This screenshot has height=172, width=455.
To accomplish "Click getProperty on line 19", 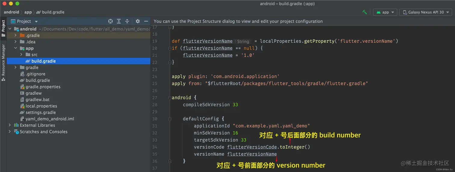I will click(319, 41).
